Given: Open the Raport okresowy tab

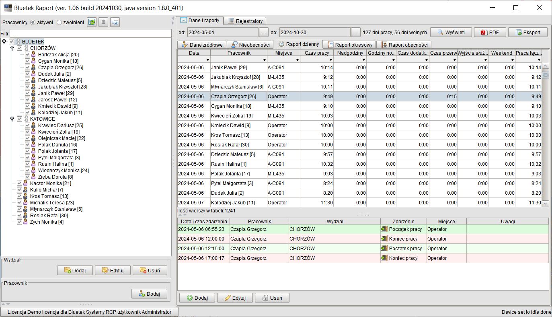Looking at the screenshot, I should click(x=349, y=45).
